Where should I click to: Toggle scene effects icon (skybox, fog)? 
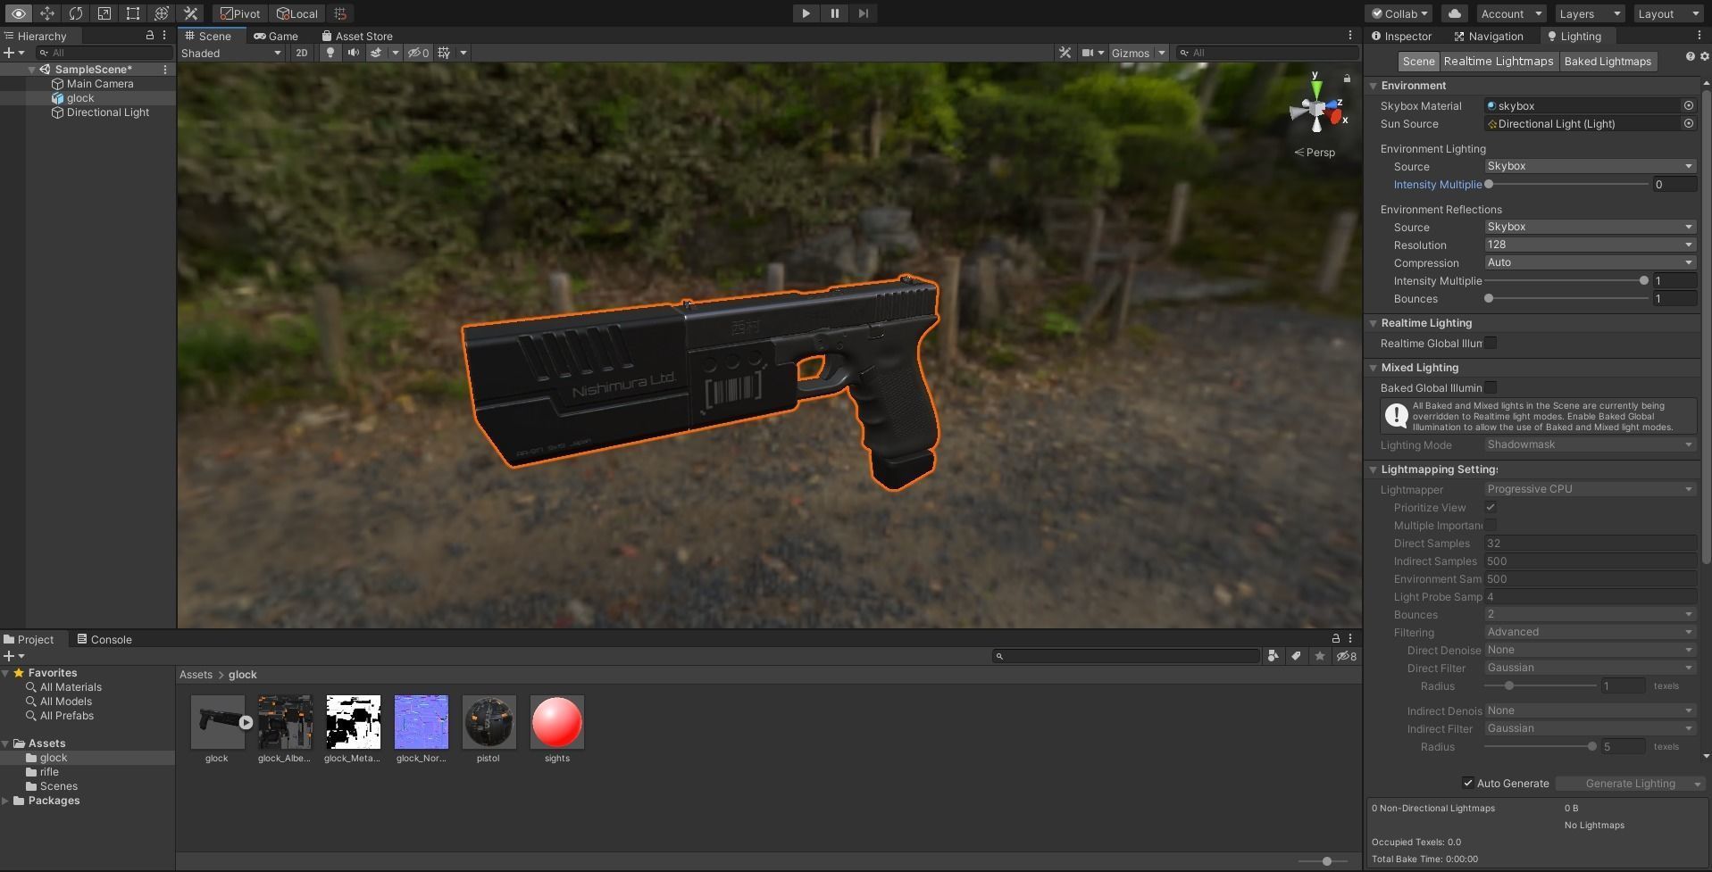pos(376,53)
